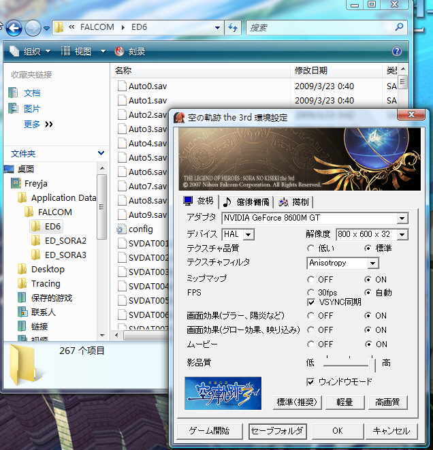Click the Links folder icon in tree

point(22,326)
